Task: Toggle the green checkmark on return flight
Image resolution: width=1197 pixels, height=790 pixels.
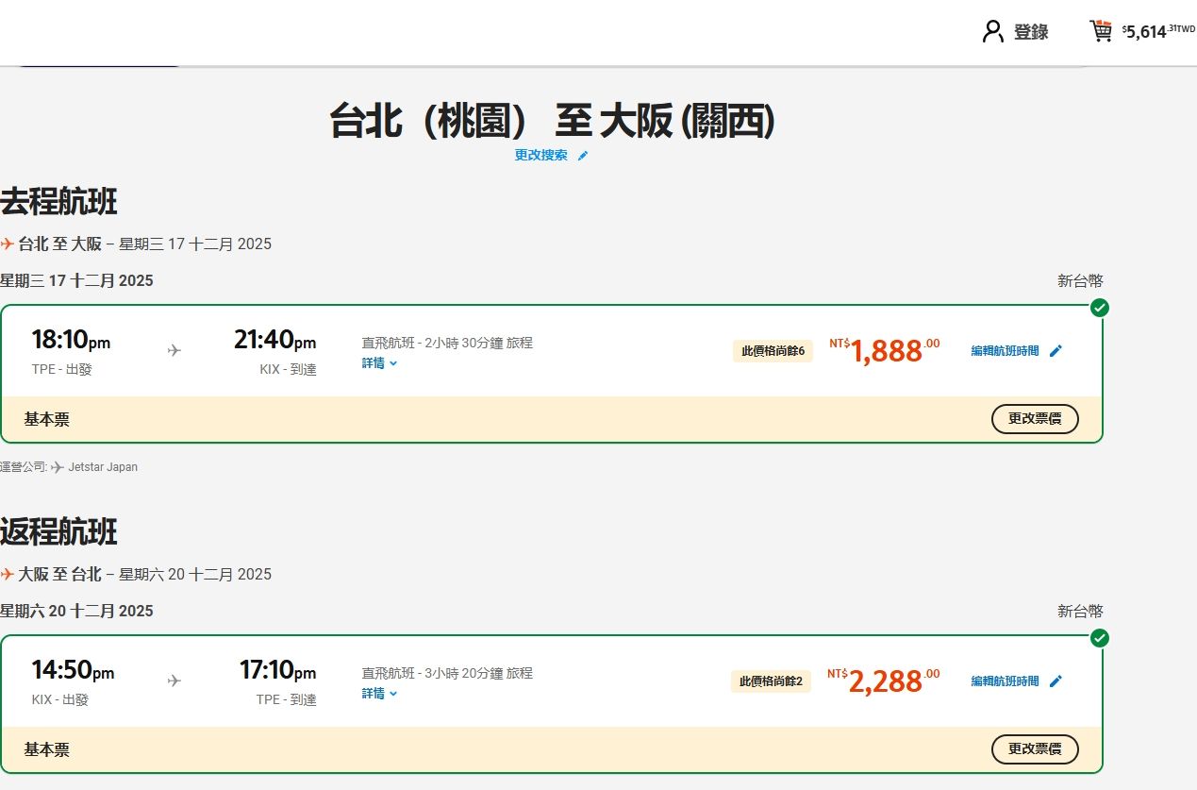Action: point(1099,638)
